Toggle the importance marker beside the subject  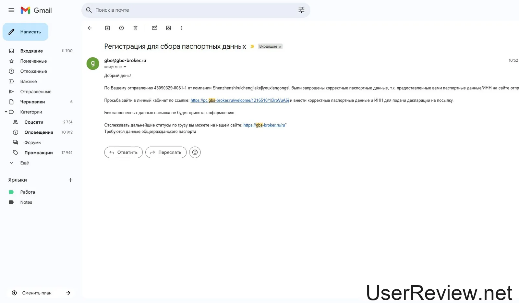coord(252,46)
